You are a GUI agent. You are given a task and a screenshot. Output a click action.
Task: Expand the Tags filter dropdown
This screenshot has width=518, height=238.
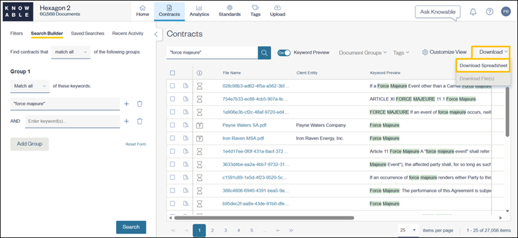[x=401, y=53]
